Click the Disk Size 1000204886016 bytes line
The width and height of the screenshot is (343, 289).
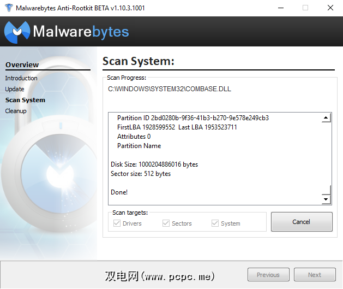[154, 164]
